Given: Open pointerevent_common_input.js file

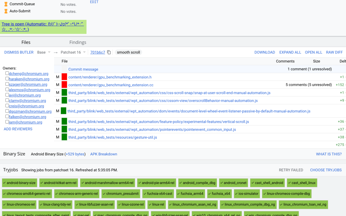Looking at the screenshot, I should coord(152,130).
